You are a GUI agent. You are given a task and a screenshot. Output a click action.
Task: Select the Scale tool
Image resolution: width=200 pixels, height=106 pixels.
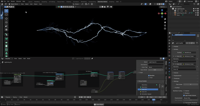pyautogui.click(x=6, y=26)
